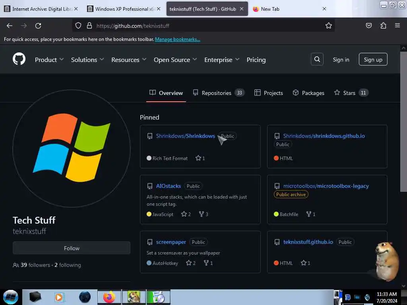This screenshot has width=407, height=305.
Task: Open the black box taskbar icon
Action: tap(35, 297)
